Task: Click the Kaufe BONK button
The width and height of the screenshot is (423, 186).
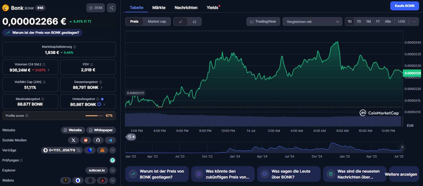Action: click(404, 6)
